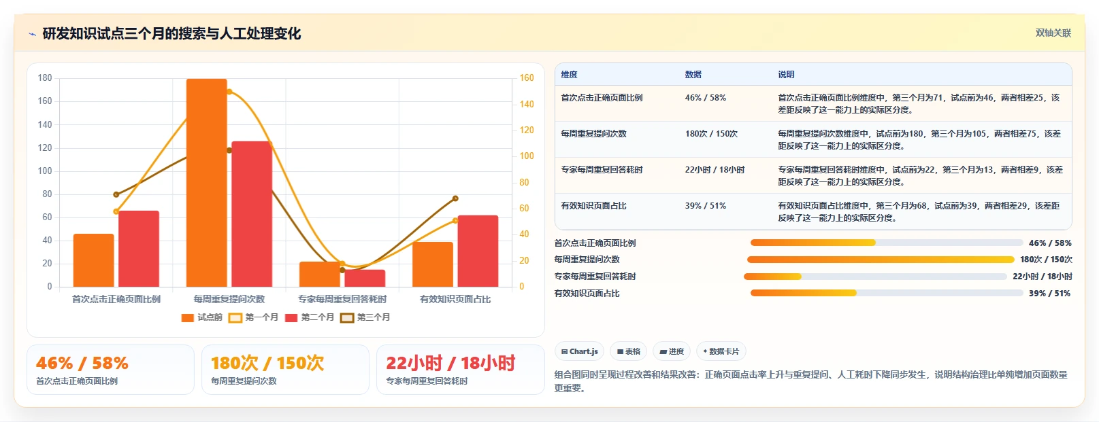Toggle the 第一个月 legend entry
The width and height of the screenshot is (1099, 422).
[x=253, y=317]
